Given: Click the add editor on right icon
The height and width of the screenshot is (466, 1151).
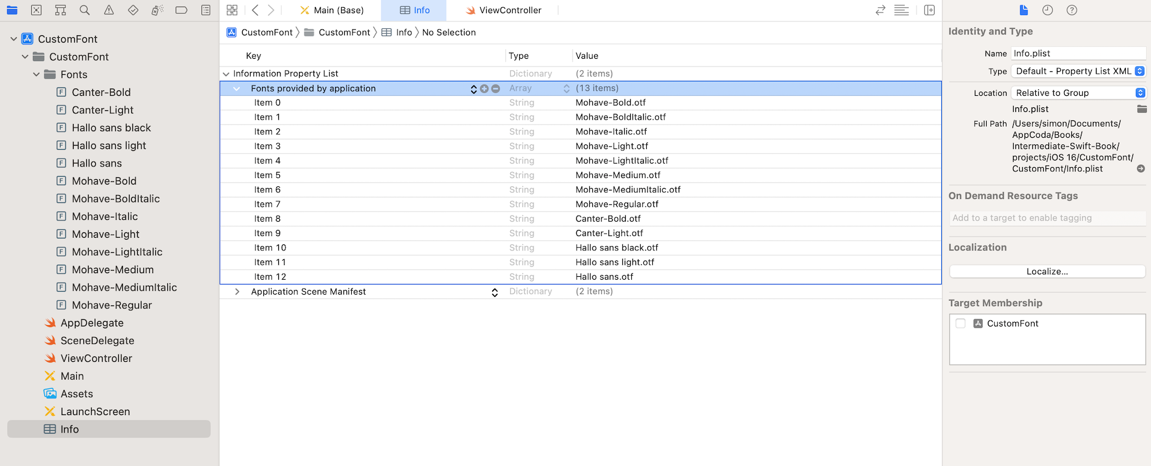Looking at the screenshot, I should click(x=929, y=10).
